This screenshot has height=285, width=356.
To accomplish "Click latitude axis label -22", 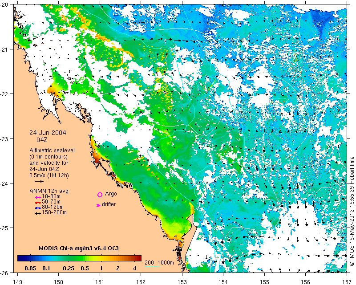I will coord(4,94).
